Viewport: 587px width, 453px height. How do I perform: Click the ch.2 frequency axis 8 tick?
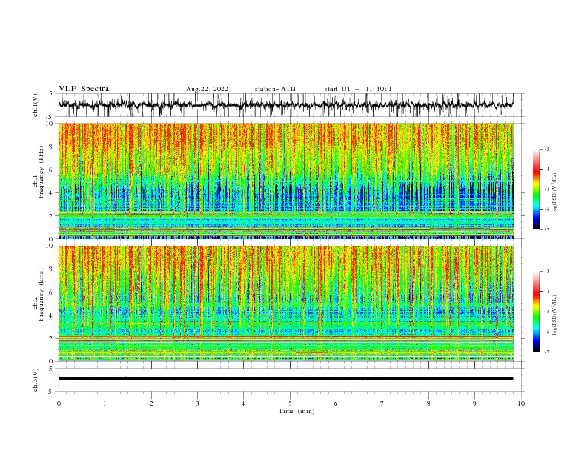point(52,269)
